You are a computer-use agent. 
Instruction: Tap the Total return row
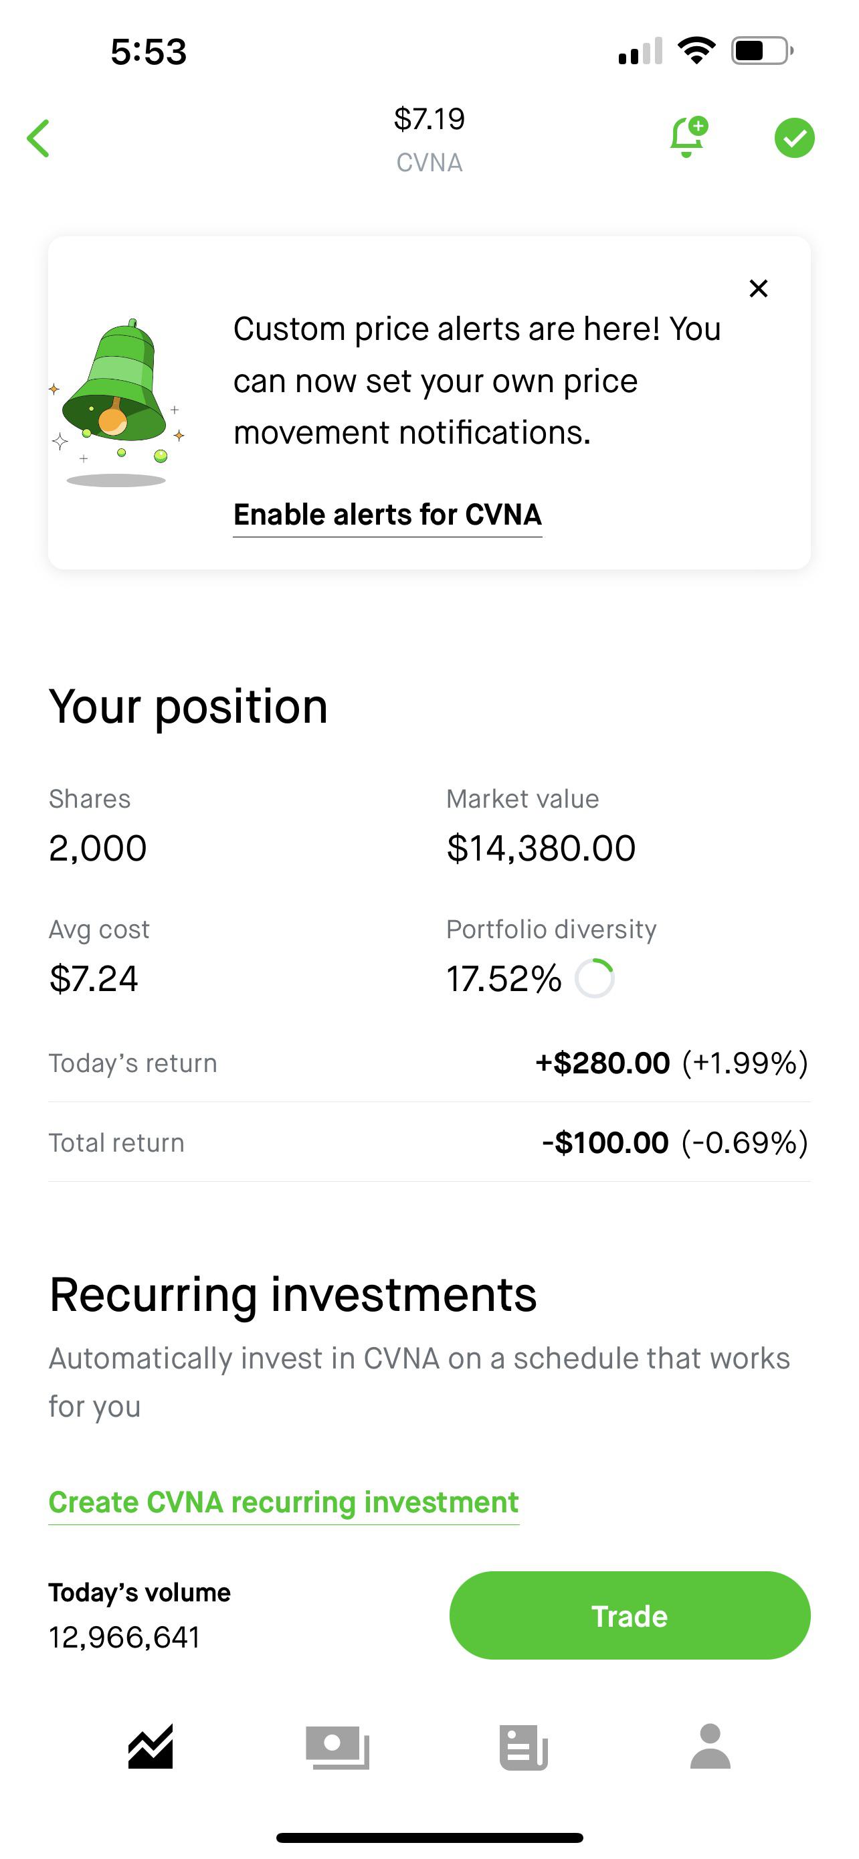(x=429, y=1142)
